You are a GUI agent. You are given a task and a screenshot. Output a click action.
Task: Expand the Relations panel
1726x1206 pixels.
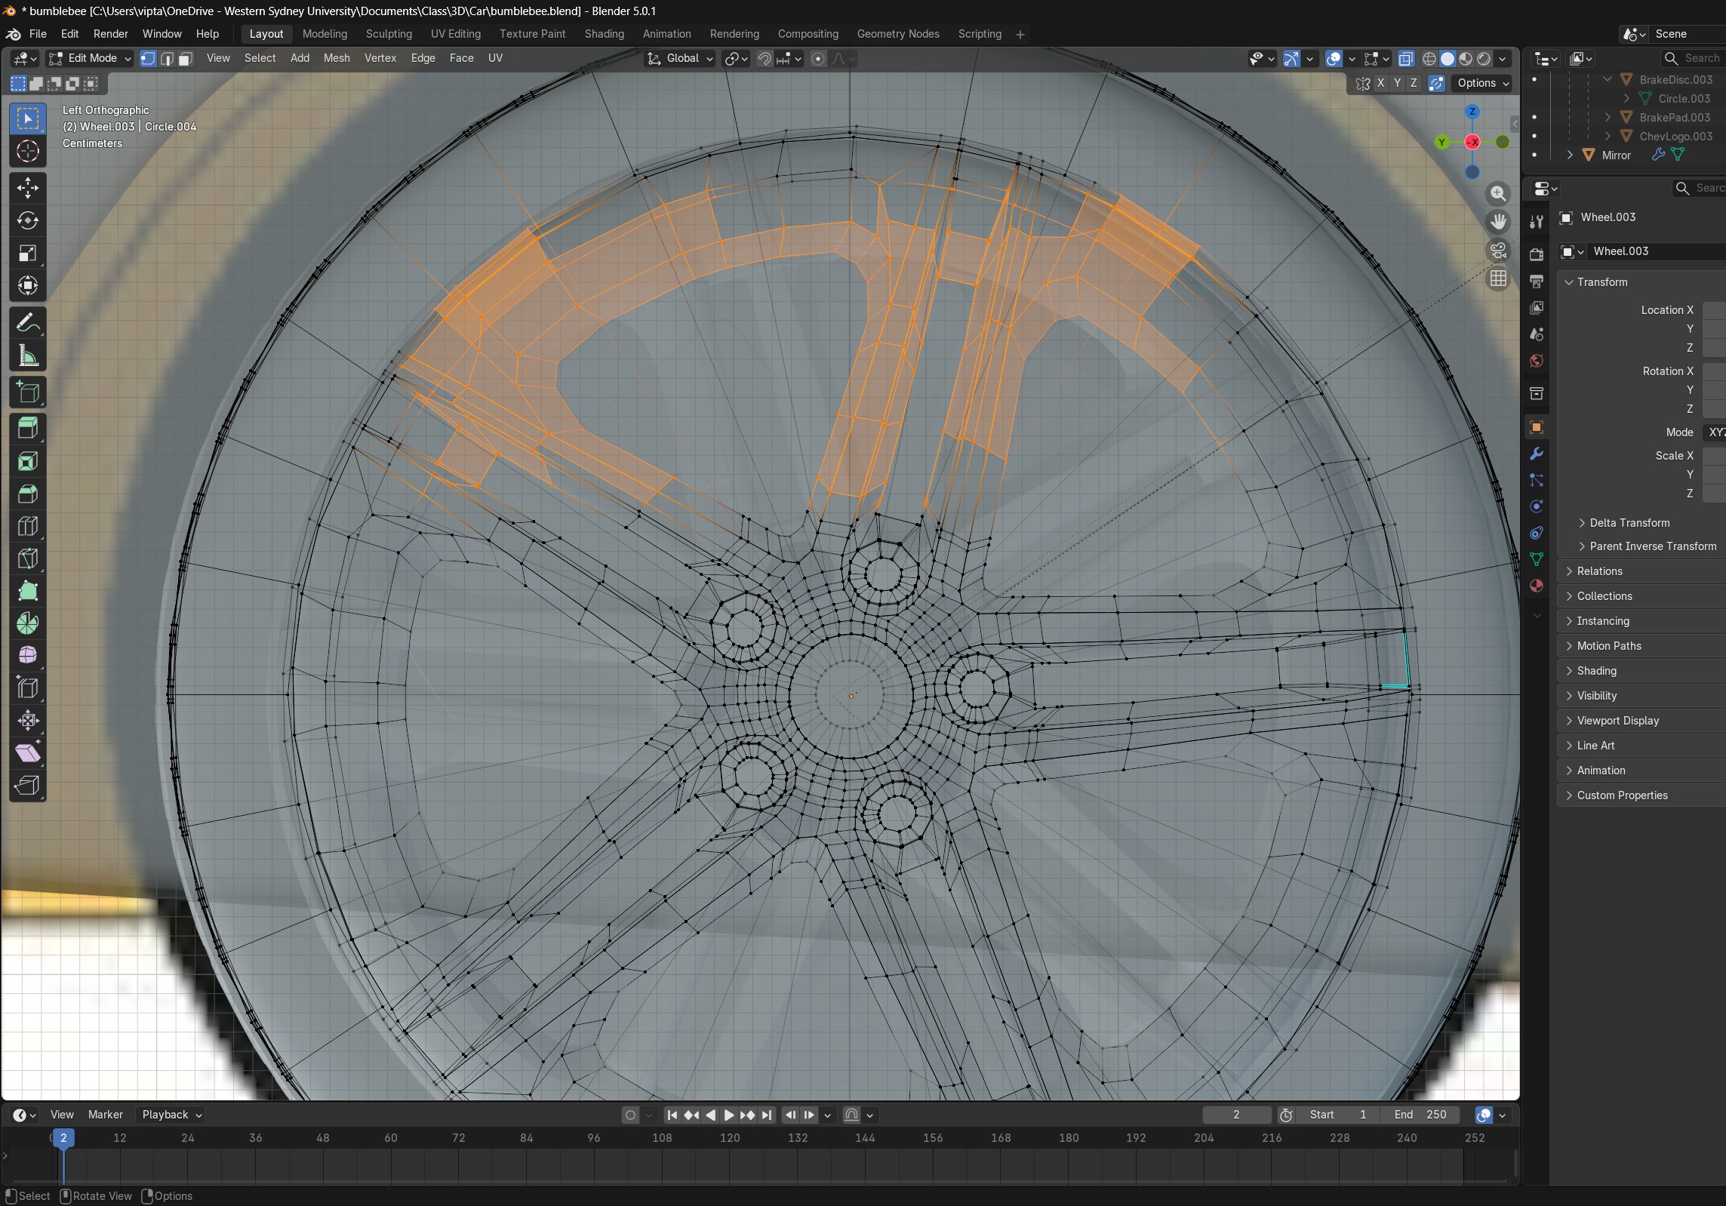1599,571
